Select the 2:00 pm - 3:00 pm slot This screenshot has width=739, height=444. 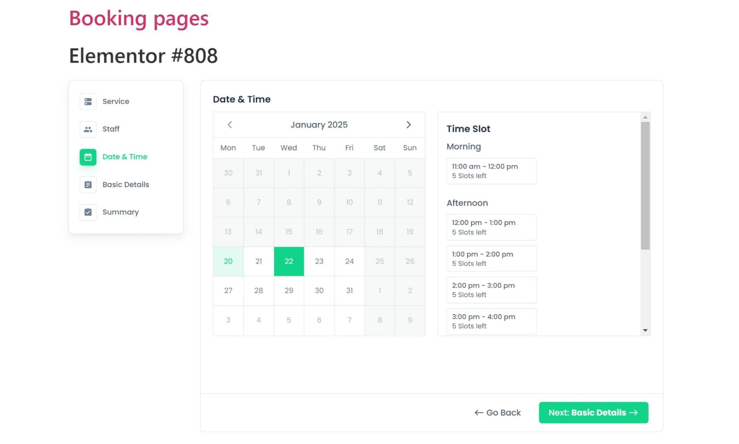click(491, 290)
